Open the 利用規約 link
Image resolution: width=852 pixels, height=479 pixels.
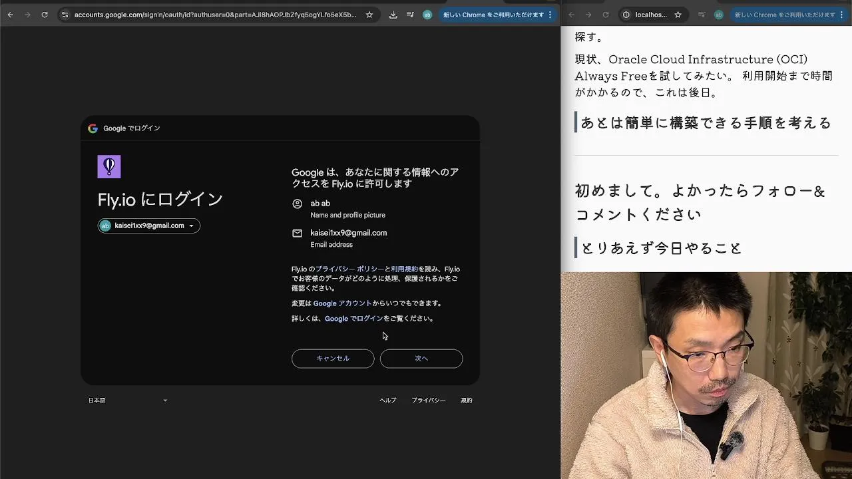[x=405, y=269]
